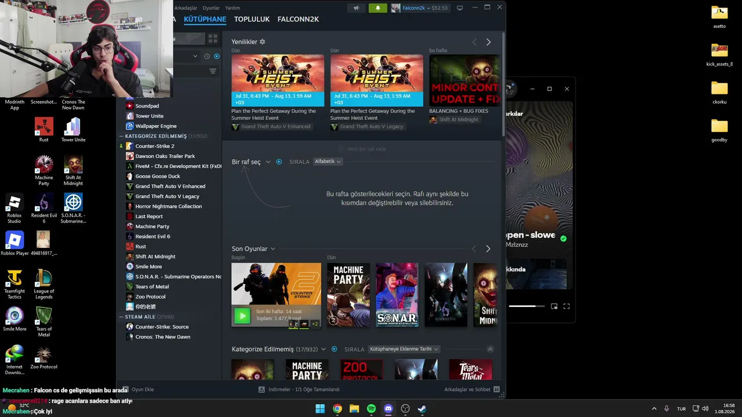Image resolution: width=742 pixels, height=417 pixels.
Task: Open Arkadaşlar ve Sohbet panel
Action: [472, 390]
